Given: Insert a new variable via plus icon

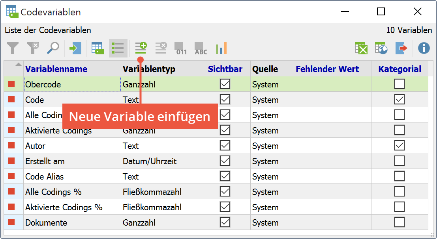Looking at the screenshot, I should [x=141, y=48].
